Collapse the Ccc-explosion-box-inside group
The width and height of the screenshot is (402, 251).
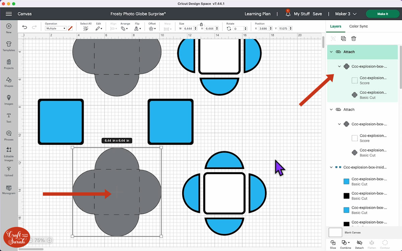coord(331,167)
